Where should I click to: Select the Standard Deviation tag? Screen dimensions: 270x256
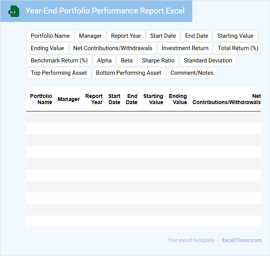click(x=208, y=61)
